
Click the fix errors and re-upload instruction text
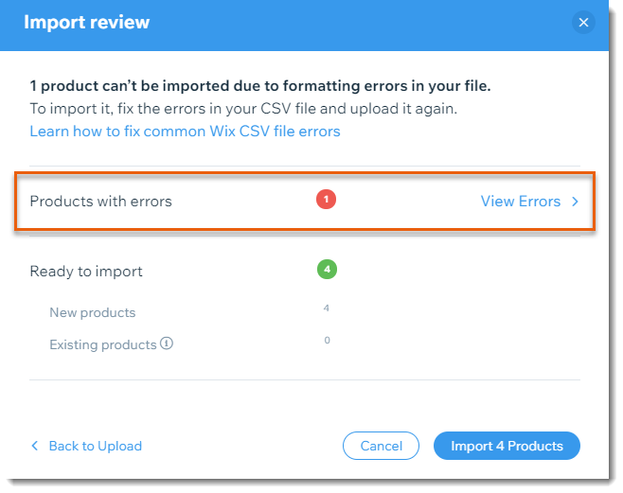(x=243, y=109)
